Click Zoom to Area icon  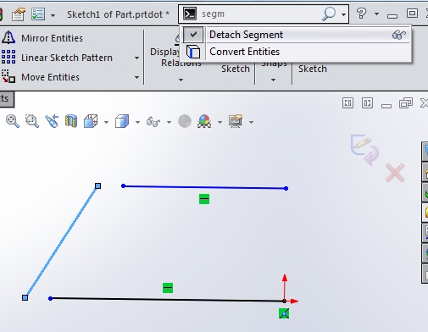[32, 121]
